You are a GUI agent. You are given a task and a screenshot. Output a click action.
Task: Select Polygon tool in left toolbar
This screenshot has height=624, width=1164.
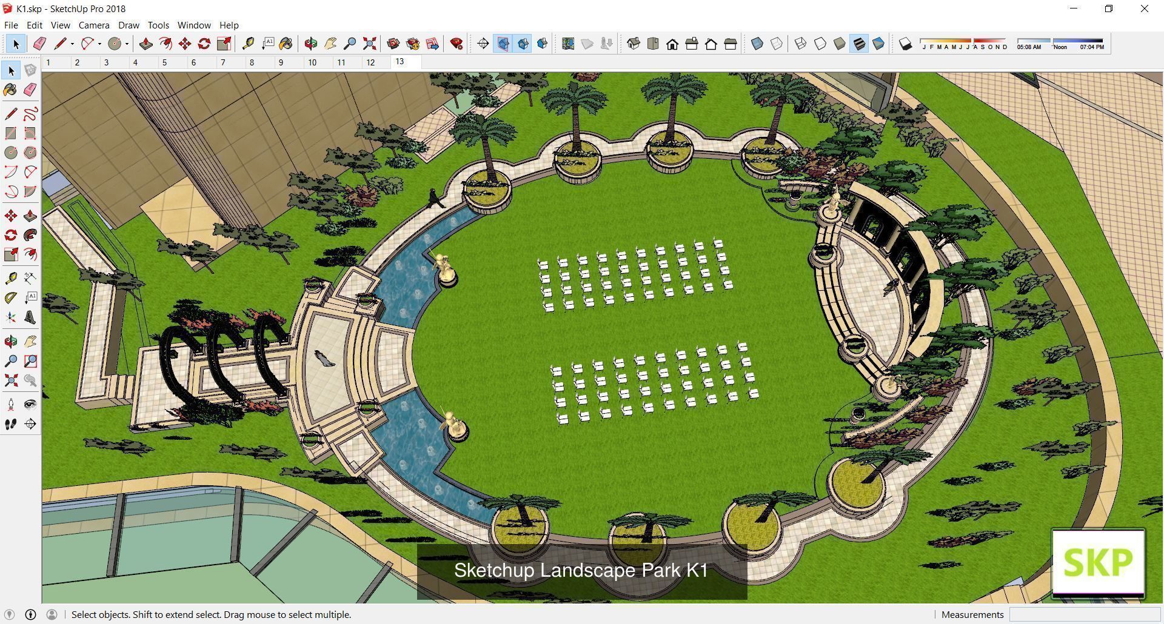pos(30,153)
